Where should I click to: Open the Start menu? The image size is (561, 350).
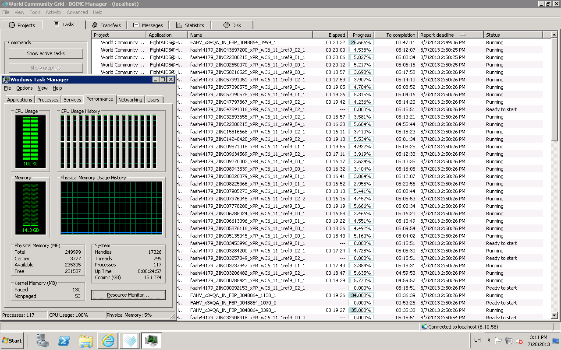pyautogui.click(x=12, y=340)
